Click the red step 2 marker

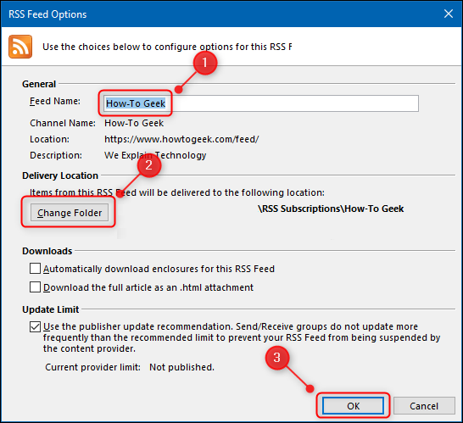[149, 165]
